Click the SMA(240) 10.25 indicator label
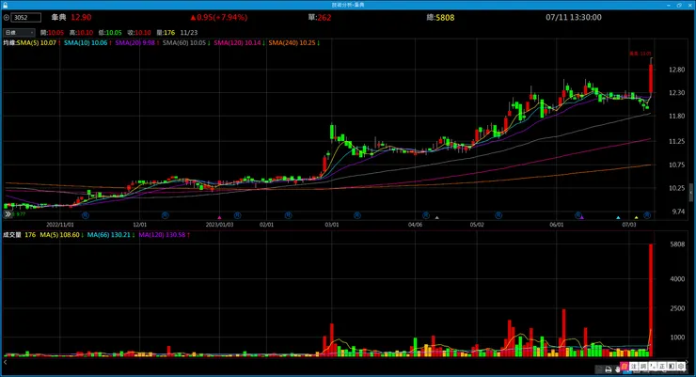This screenshot has width=696, height=377. [x=292, y=43]
